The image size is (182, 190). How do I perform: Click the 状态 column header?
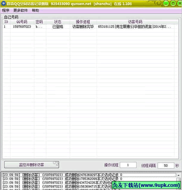tap(58, 22)
